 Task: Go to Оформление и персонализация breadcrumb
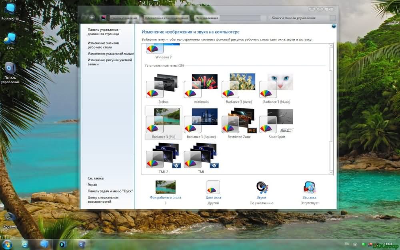tap(166, 18)
